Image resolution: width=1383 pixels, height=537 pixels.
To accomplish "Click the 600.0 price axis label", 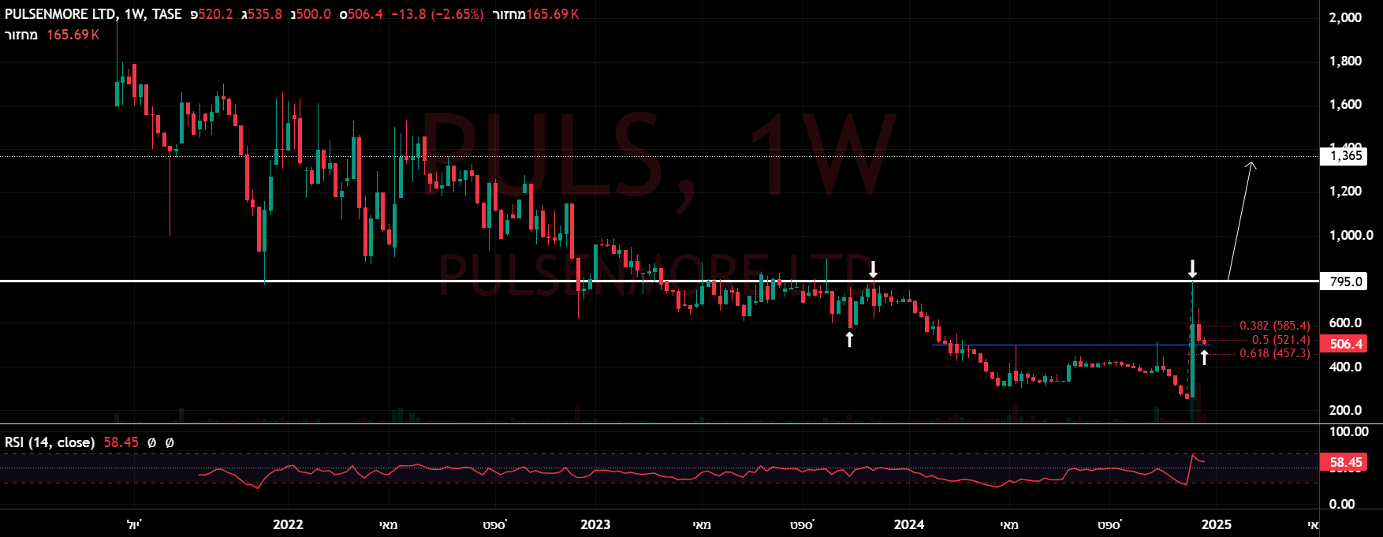I will (1345, 323).
